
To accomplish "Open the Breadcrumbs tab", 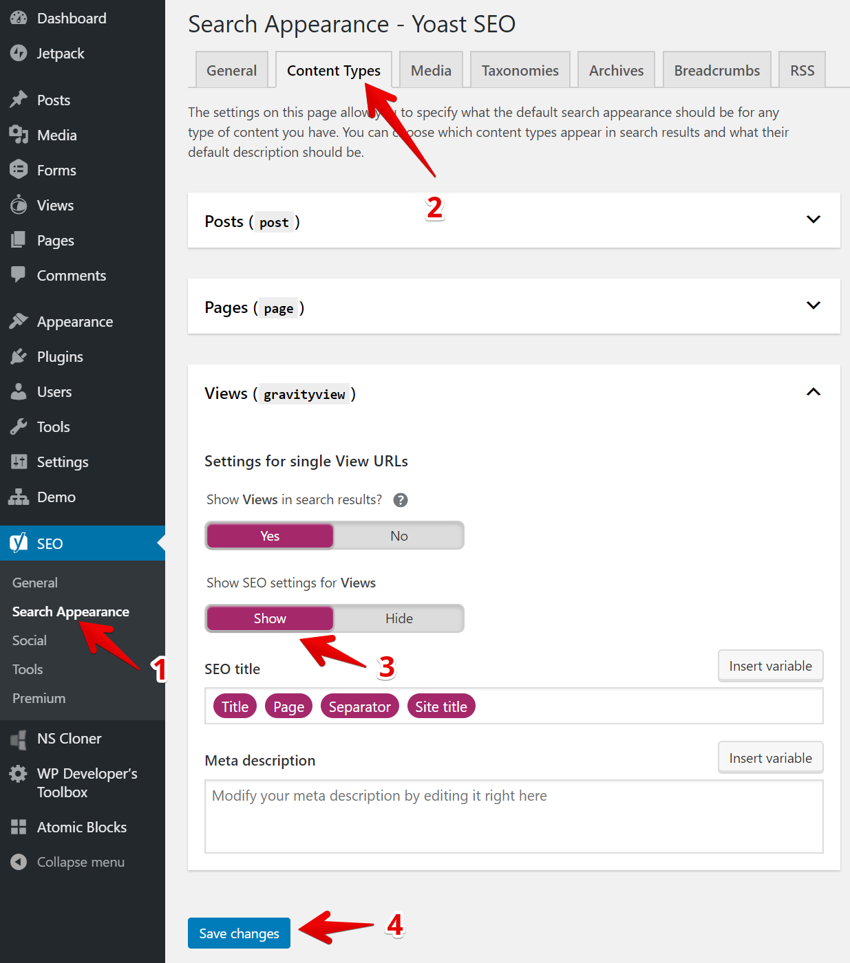I will 716,70.
